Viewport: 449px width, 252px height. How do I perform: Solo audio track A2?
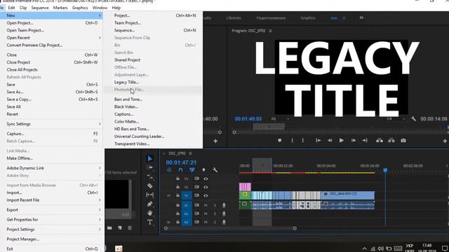[215, 213]
